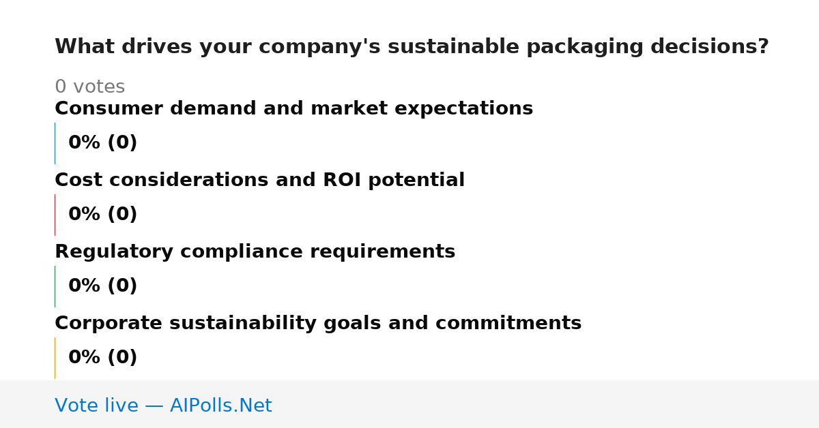This screenshot has width=819, height=428.
Task: Click the orange bar under Corporate sustainability
Action: [55, 358]
